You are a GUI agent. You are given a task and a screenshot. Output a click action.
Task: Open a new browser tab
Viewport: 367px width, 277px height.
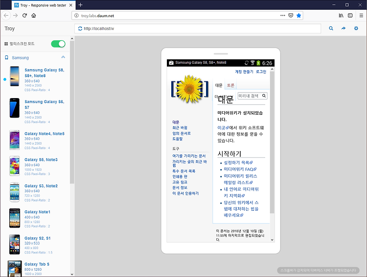[x=80, y=5]
